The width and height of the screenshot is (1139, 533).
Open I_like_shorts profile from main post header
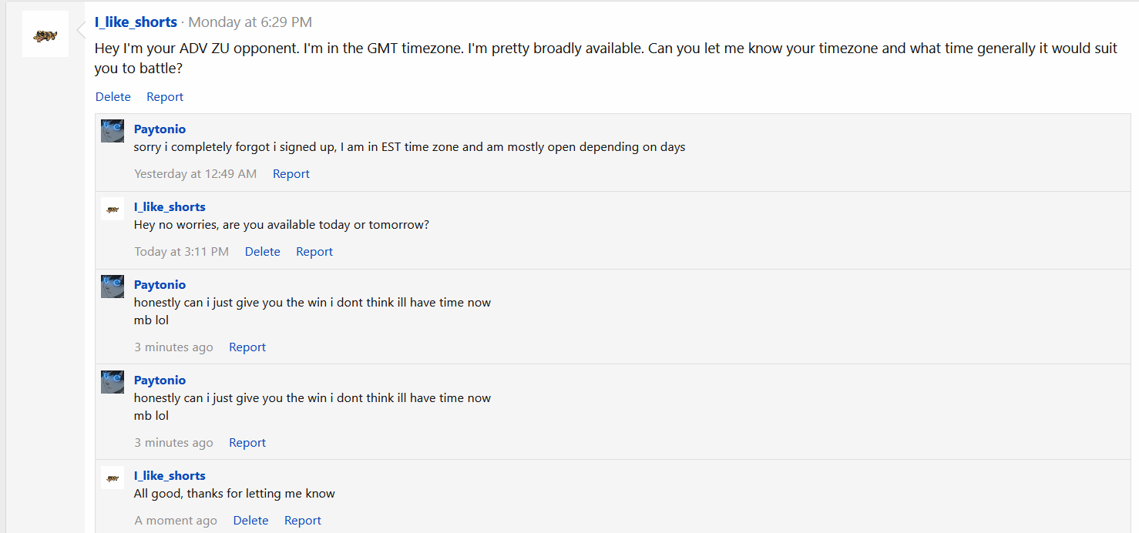tap(136, 22)
